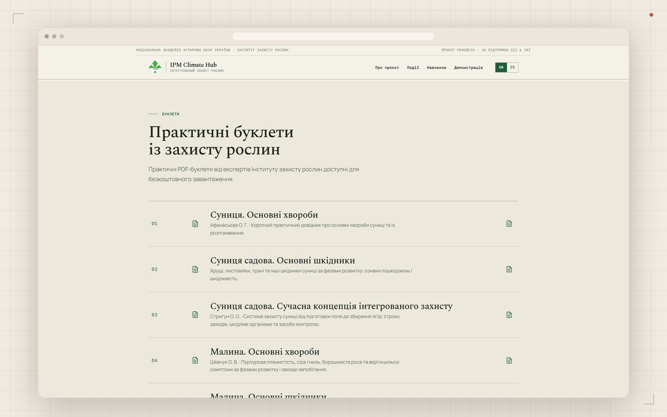Click the description starting with Шевчук О. В.
This screenshot has width=667, height=417.
[305, 366]
